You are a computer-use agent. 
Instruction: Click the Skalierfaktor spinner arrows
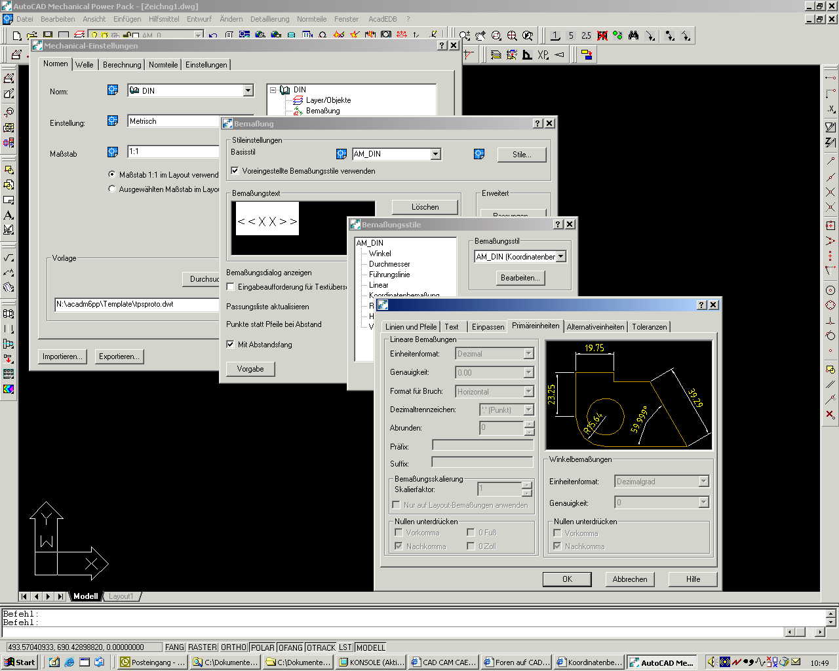tap(526, 489)
